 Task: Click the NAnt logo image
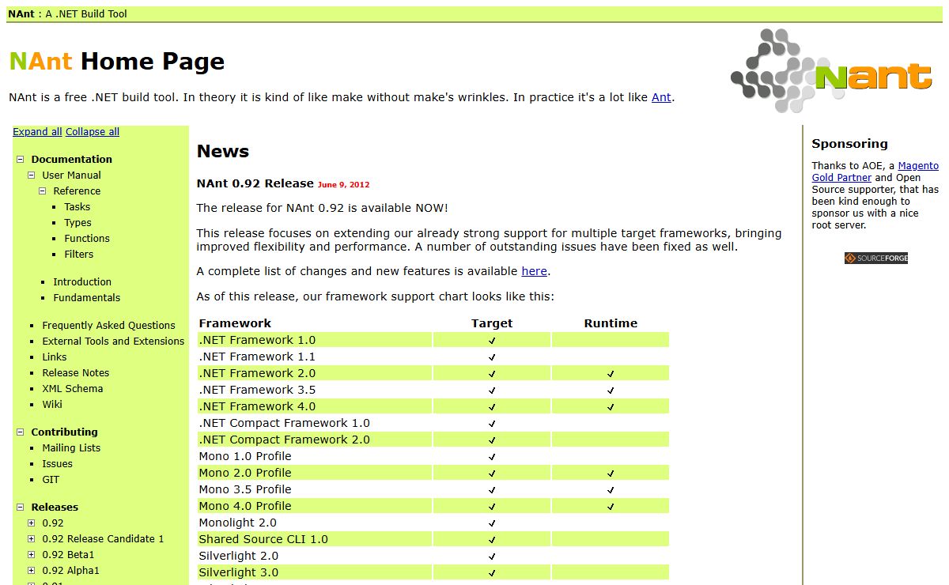click(x=831, y=71)
